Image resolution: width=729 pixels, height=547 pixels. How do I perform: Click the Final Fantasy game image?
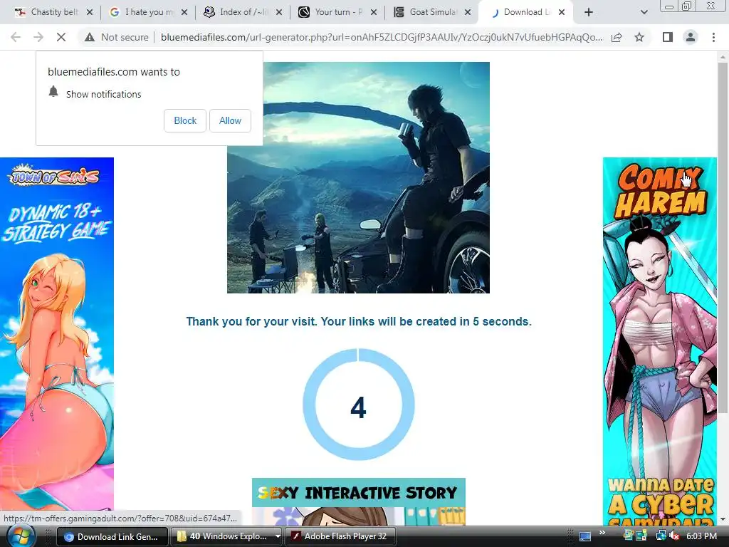(359, 177)
